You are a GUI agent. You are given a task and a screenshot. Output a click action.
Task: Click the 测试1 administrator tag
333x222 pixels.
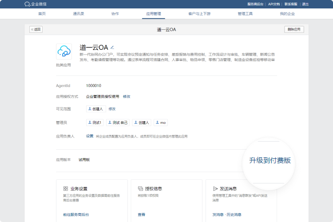pyautogui.click(x=95, y=123)
